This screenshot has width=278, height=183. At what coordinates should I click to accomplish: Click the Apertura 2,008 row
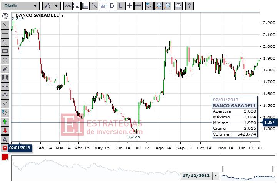235,111
